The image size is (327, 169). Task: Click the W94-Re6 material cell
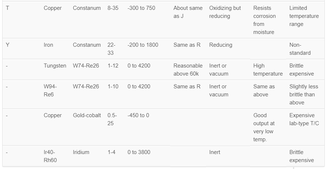pos(50,91)
